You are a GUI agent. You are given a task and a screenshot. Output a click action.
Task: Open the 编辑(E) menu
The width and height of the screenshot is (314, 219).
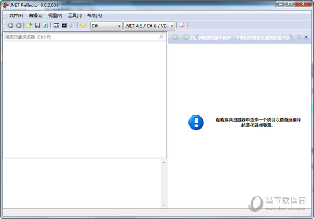tap(35, 15)
